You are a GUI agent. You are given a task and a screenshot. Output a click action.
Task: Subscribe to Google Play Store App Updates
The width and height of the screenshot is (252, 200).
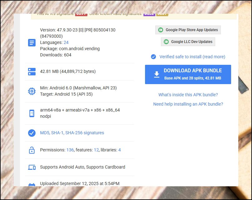[188, 30]
